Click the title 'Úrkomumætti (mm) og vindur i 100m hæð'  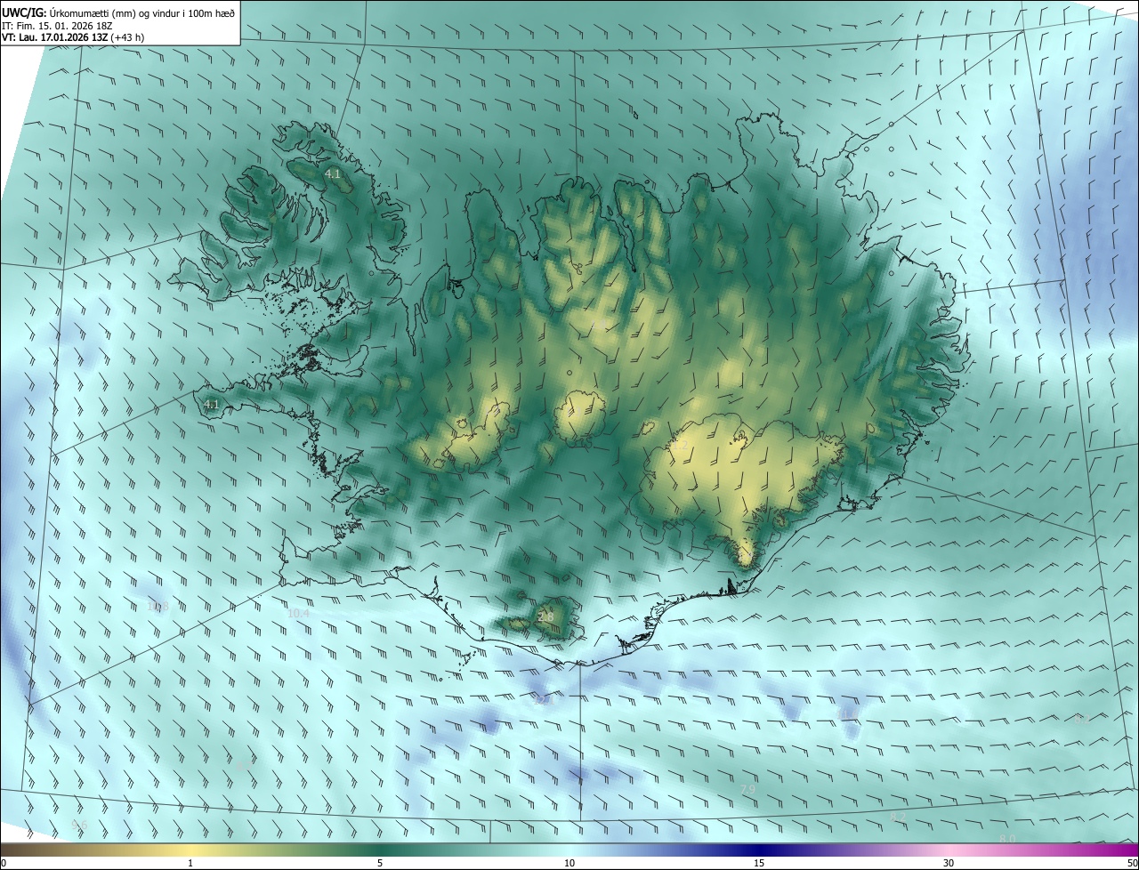pyautogui.click(x=143, y=12)
